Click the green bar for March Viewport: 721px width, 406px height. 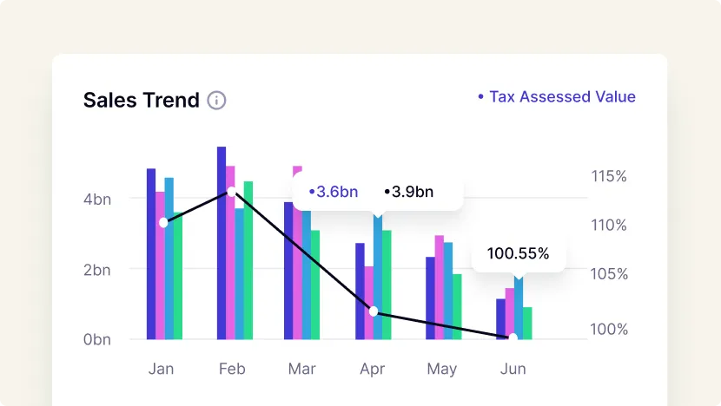(315, 285)
